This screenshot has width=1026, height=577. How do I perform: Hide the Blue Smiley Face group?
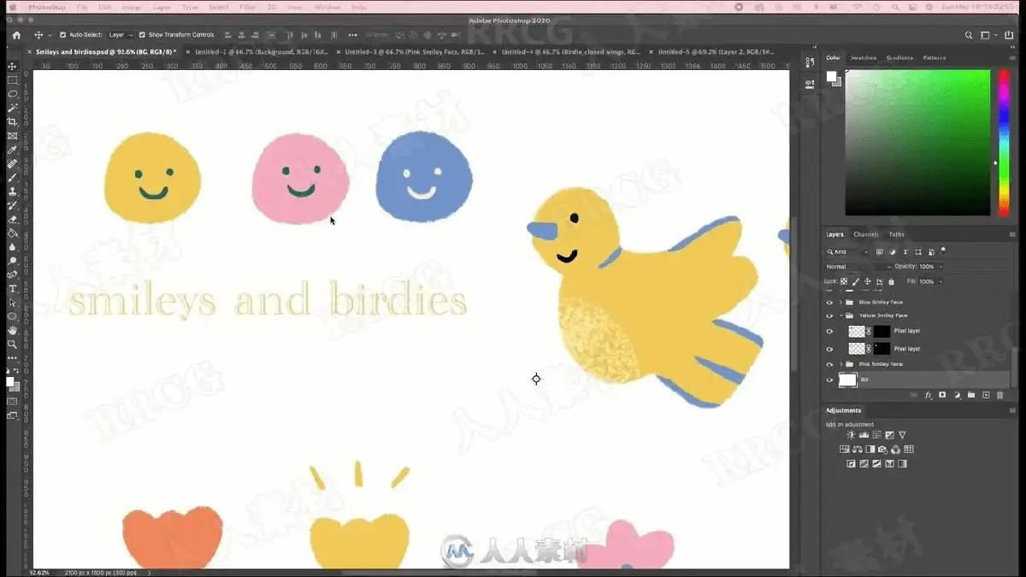click(x=829, y=302)
